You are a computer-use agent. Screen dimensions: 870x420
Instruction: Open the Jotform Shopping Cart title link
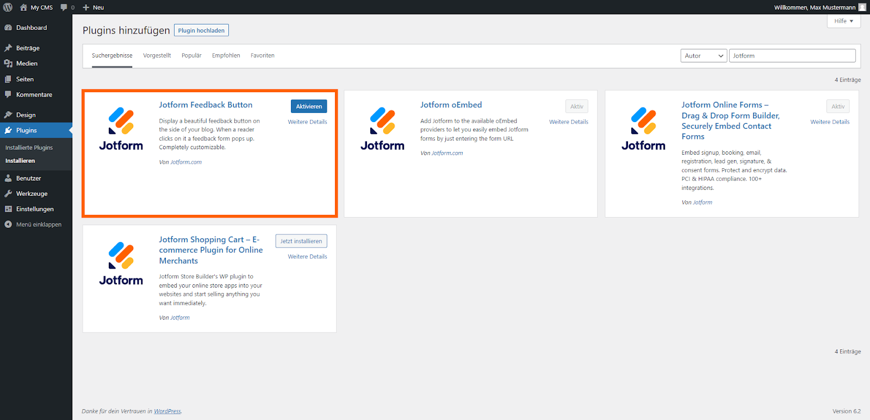pos(211,250)
